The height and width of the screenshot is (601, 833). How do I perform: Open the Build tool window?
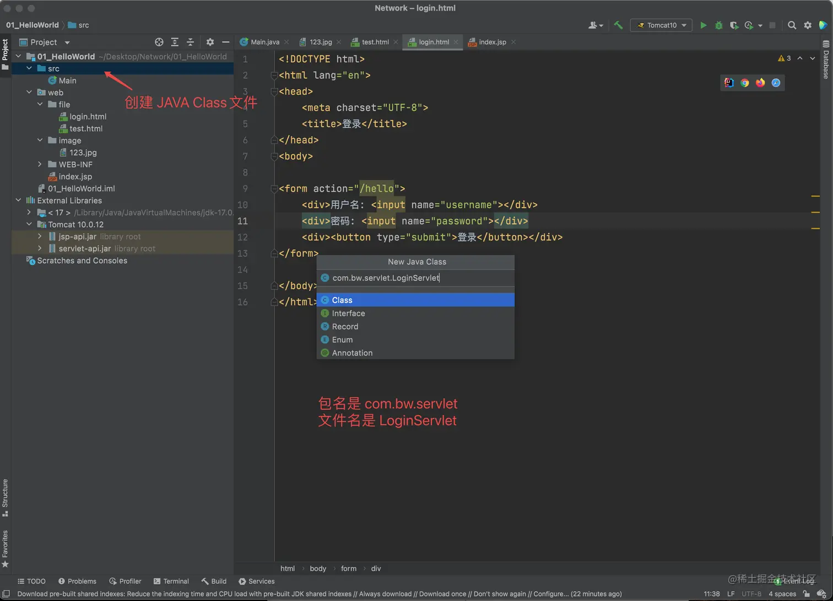coord(214,581)
